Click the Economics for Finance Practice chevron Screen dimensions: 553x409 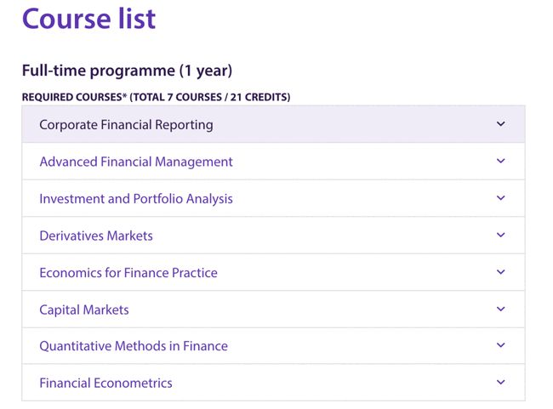500,272
